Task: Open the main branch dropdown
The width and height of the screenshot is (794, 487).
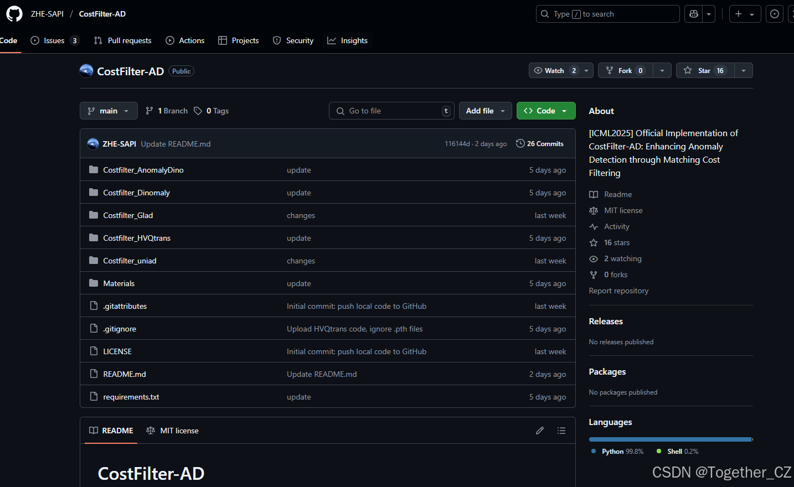Action: 109,111
